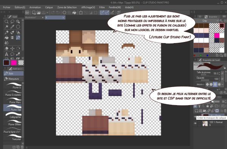
Task: Open brush size dynamics dropdown button
Action: coord(222,73)
